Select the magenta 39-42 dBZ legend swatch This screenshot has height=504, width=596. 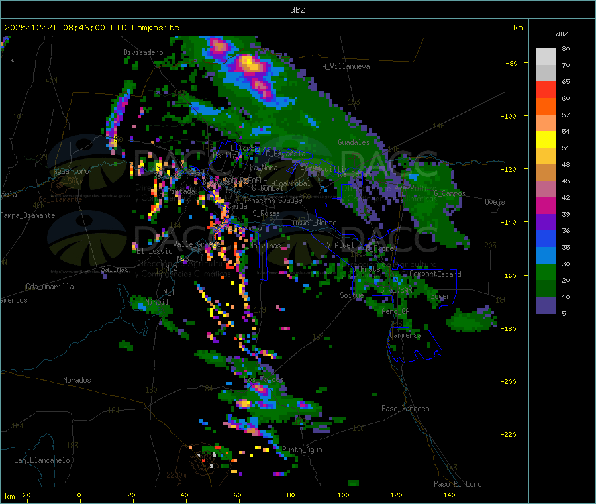(546, 205)
